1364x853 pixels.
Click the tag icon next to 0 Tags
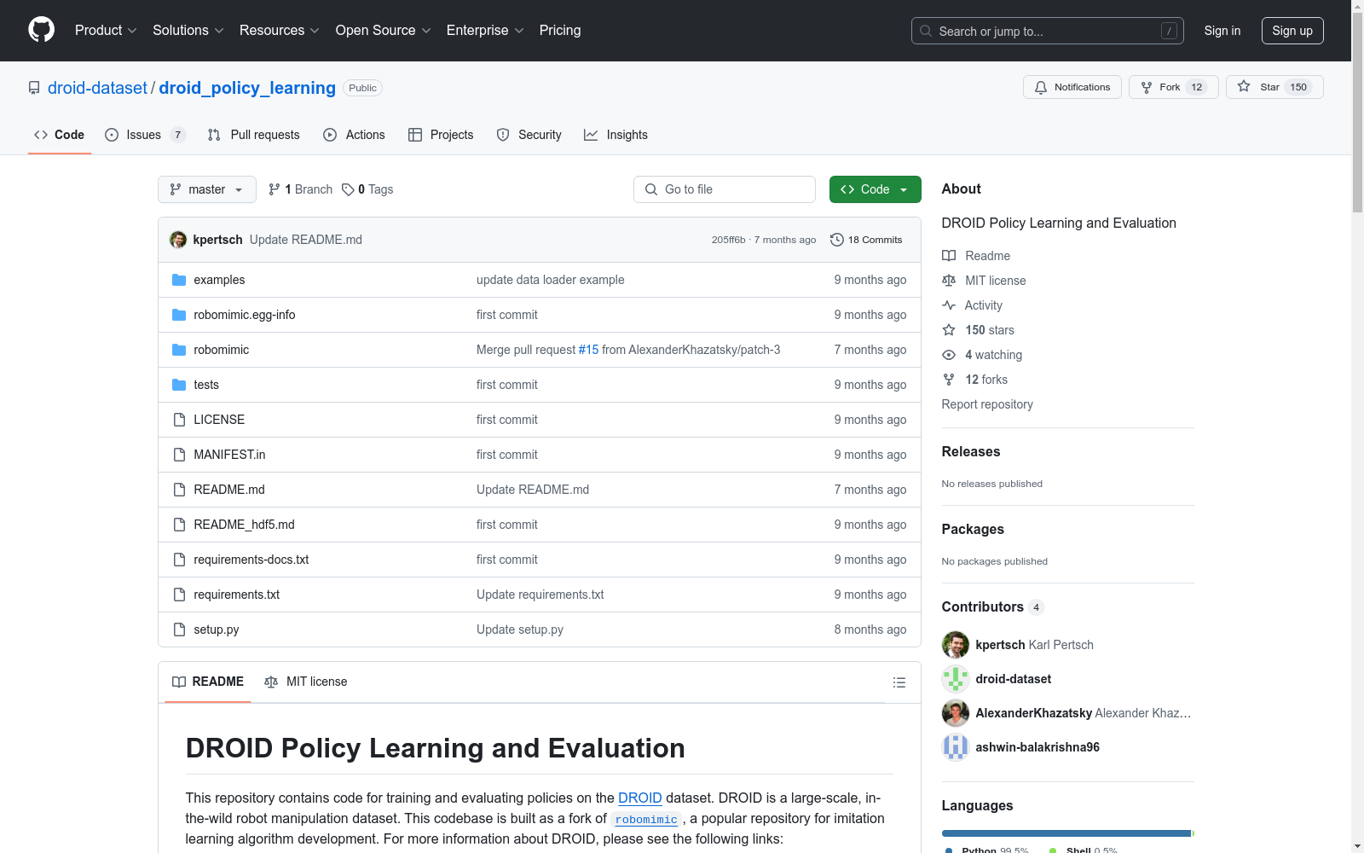coord(348,189)
